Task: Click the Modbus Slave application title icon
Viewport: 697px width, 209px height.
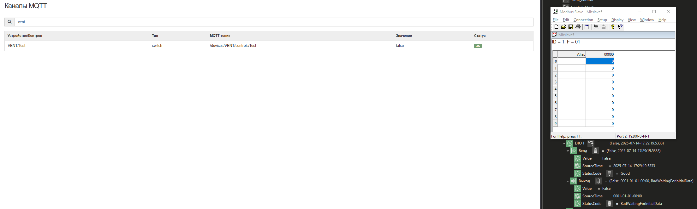Action: pyautogui.click(x=555, y=12)
